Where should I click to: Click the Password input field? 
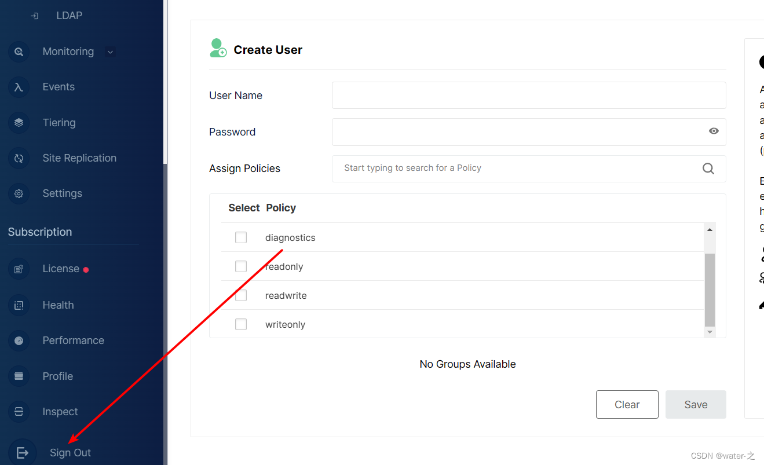click(529, 132)
